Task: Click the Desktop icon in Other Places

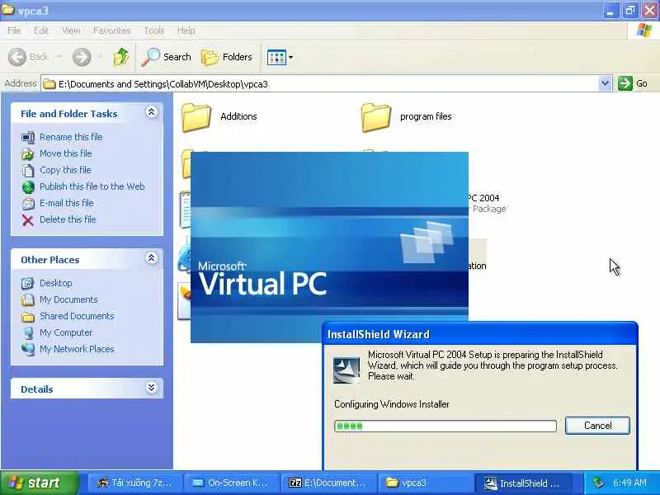Action: (28, 283)
